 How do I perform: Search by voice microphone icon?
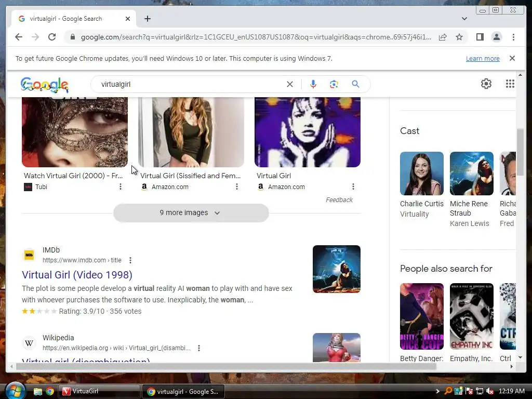point(313,84)
